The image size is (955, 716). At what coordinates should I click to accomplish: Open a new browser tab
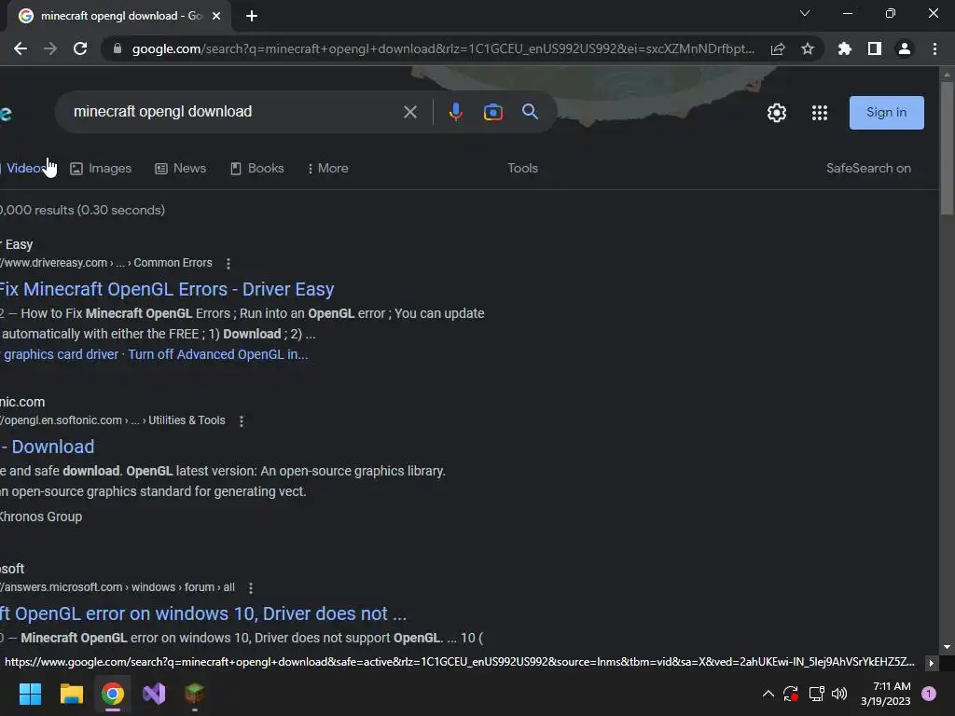[x=252, y=16]
